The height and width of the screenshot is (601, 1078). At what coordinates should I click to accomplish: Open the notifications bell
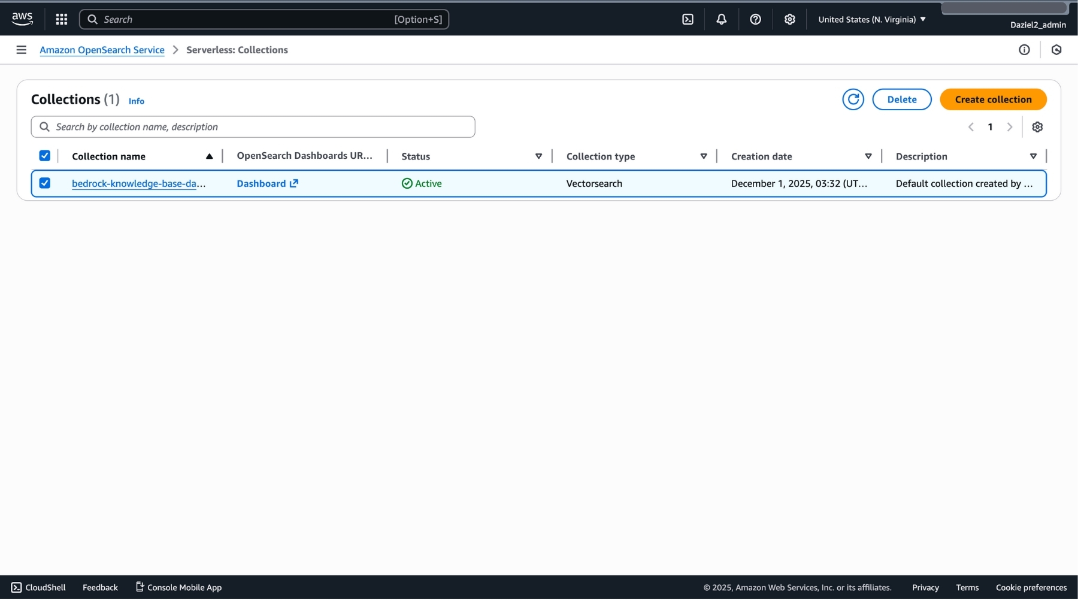click(721, 19)
